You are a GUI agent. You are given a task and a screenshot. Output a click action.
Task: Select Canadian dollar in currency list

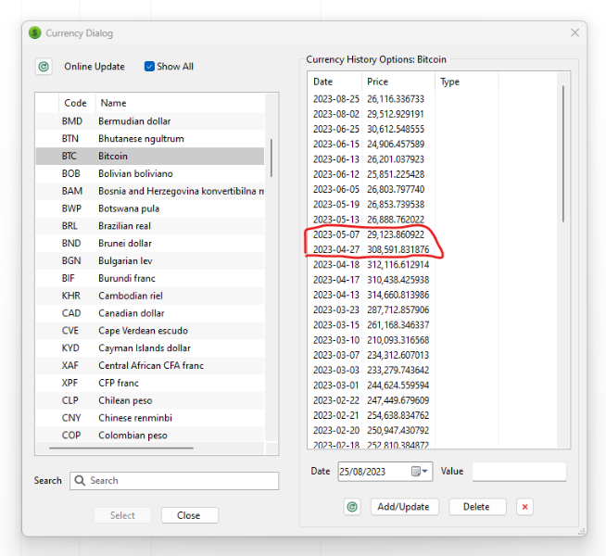click(132, 313)
